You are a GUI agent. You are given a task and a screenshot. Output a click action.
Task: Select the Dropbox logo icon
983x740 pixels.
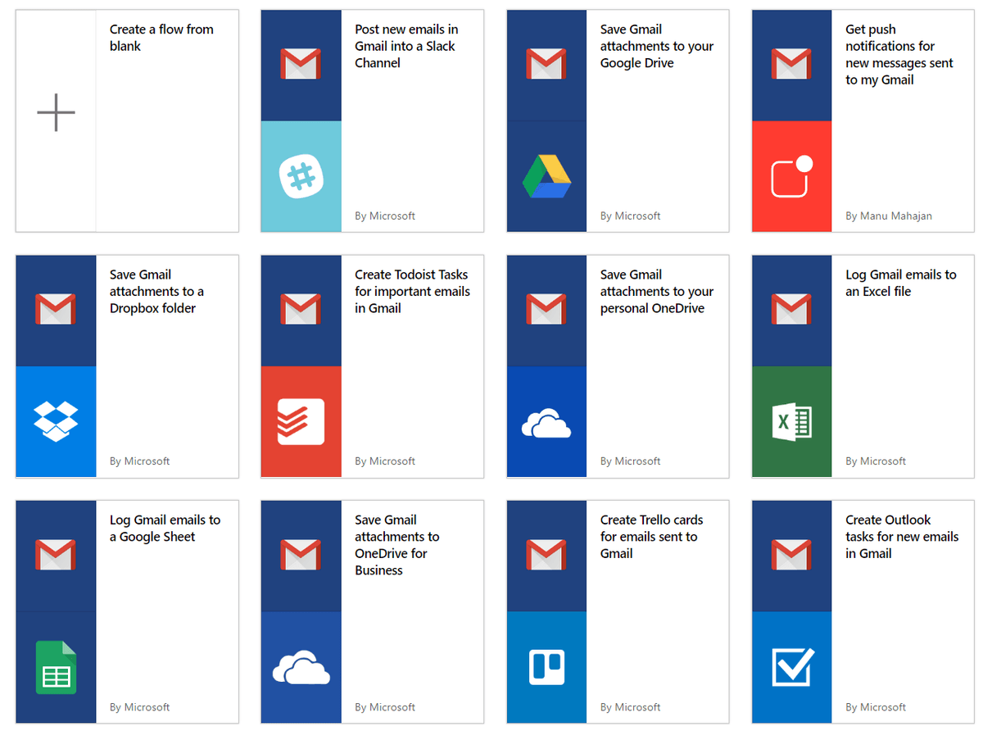tap(56, 421)
